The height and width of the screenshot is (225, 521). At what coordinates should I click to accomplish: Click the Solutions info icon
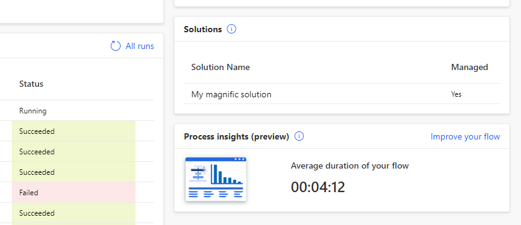(231, 29)
